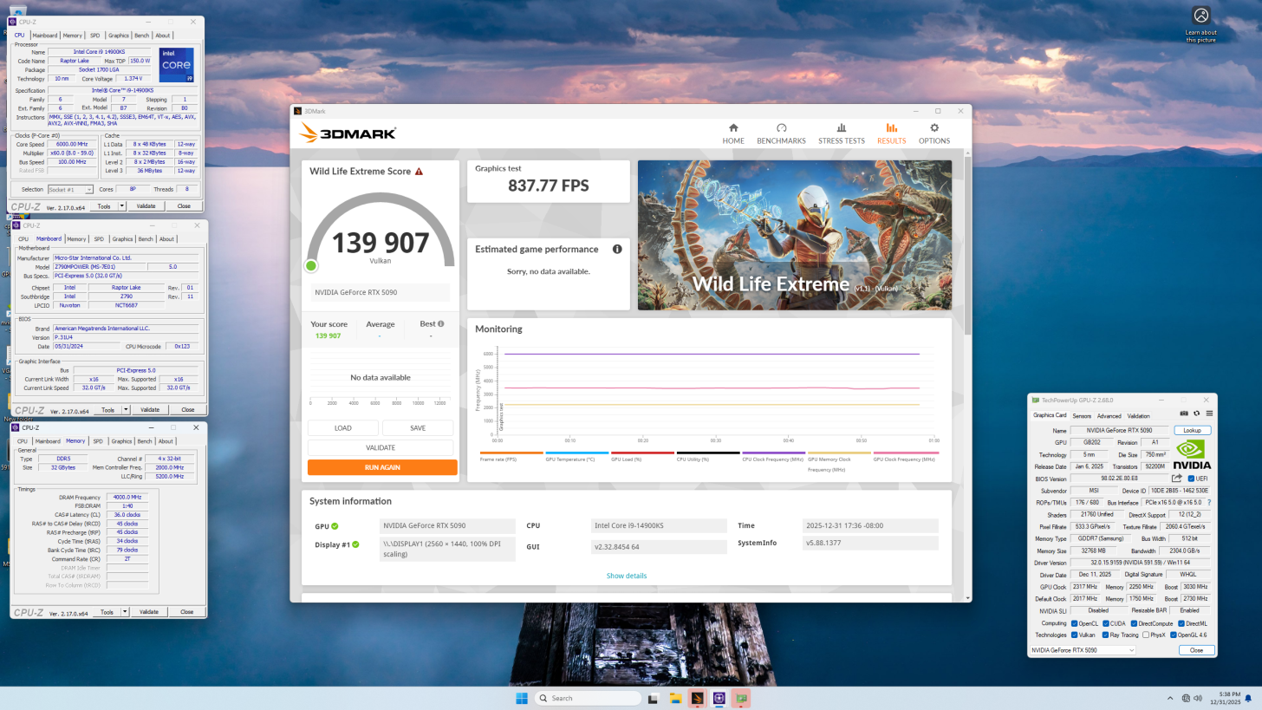Click the warning triangle beside Wild Life Extreme Score
This screenshot has width=1262, height=710.
(419, 172)
